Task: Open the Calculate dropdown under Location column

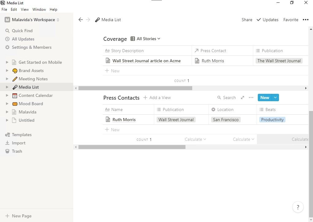Action: point(243,139)
